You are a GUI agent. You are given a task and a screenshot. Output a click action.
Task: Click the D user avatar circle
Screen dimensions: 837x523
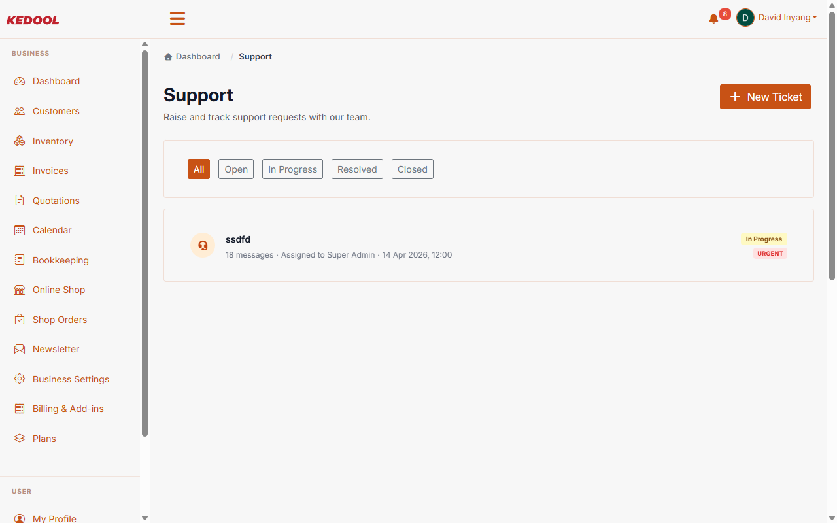(x=745, y=18)
